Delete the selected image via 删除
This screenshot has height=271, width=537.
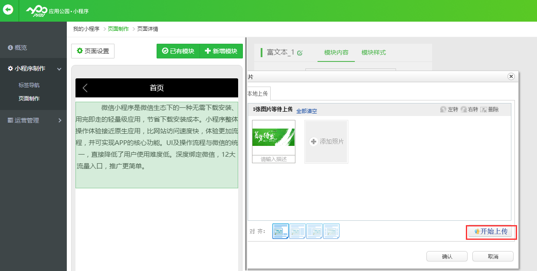pyautogui.click(x=490, y=110)
